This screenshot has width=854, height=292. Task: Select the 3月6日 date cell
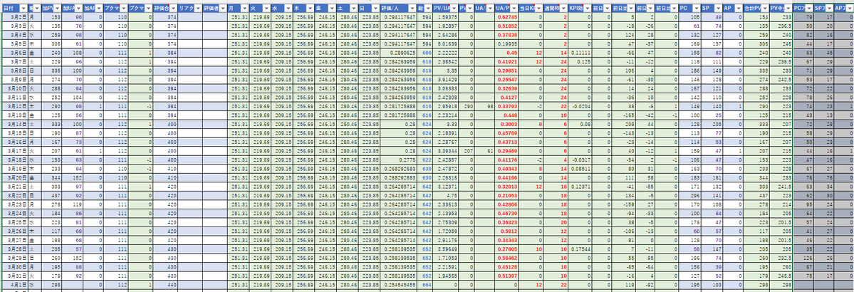coord(15,53)
